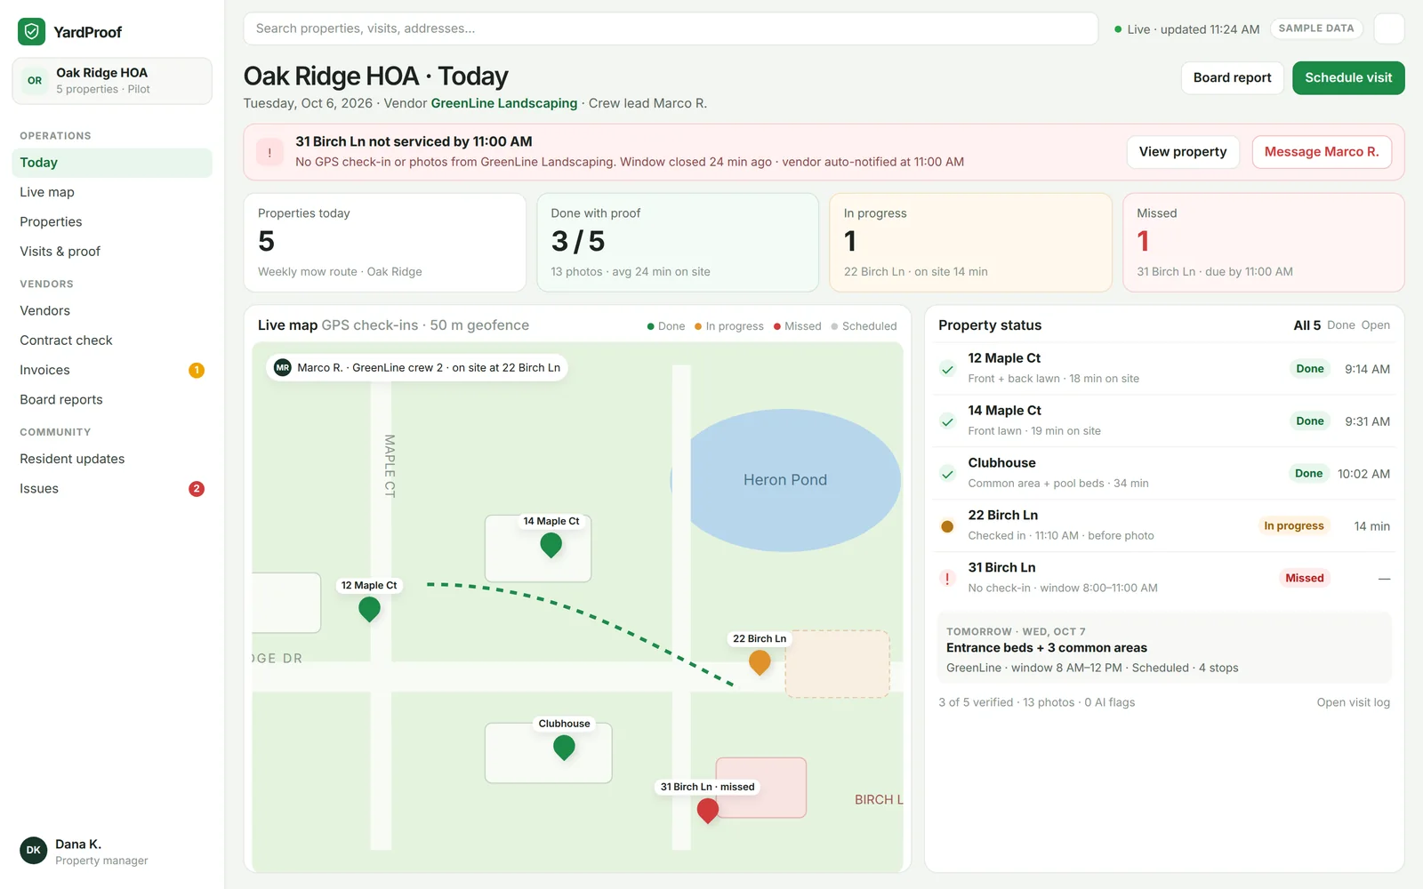Click the Heron Pond label on map
Screen dimensions: 1423x889
pos(785,480)
